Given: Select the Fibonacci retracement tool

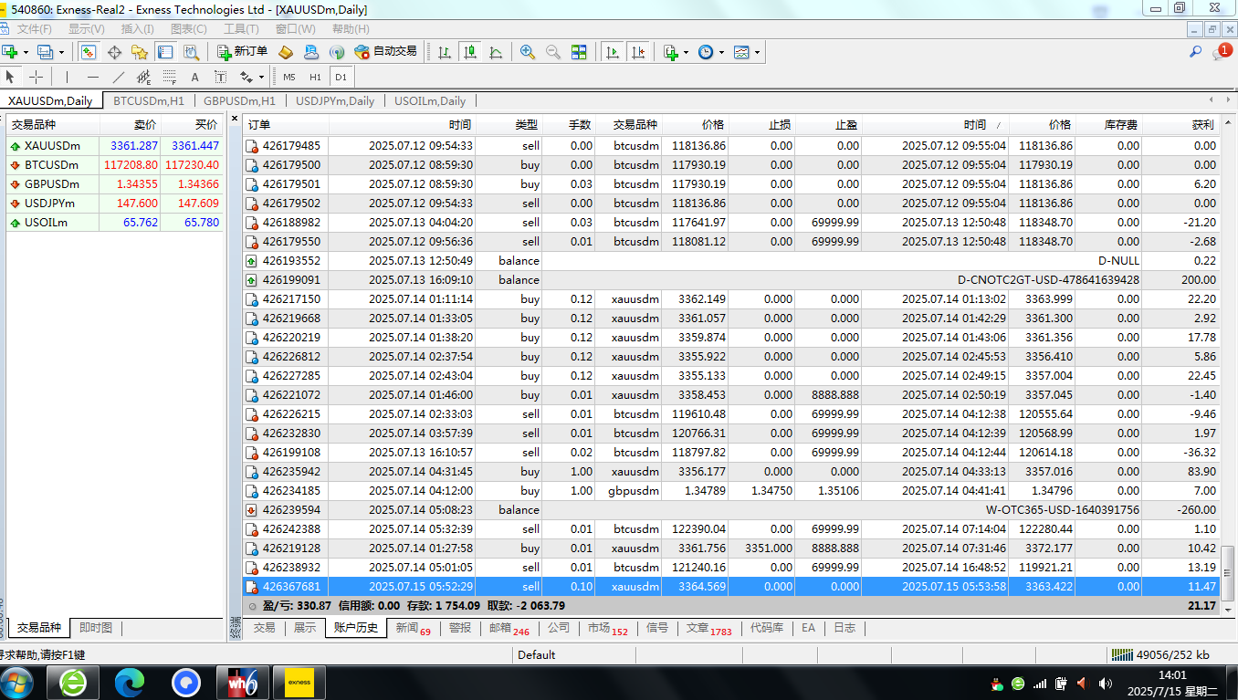Looking at the screenshot, I should tap(169, 77).
